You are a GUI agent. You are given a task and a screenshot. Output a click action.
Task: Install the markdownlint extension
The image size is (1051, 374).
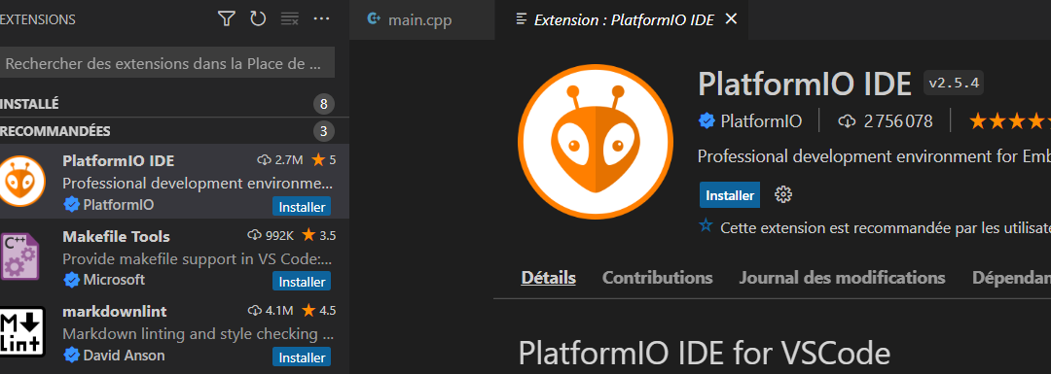click(302, 357)
